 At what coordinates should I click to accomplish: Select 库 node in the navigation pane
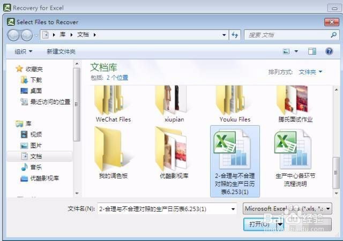[x=28, y=124]
